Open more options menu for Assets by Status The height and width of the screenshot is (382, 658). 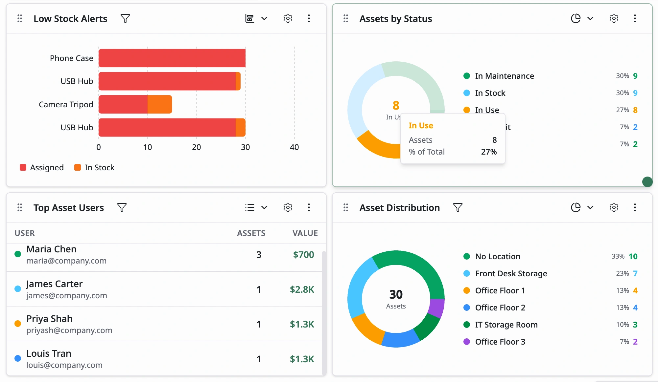(635, 19)
